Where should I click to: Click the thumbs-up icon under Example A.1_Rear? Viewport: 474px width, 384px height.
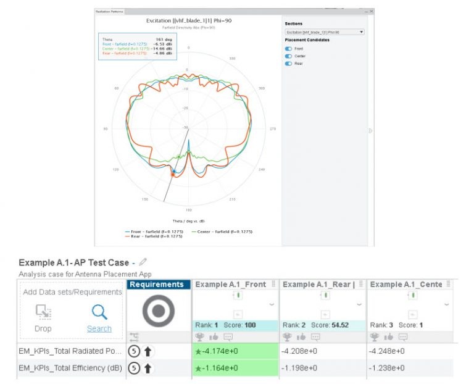[x=301, y=336]
